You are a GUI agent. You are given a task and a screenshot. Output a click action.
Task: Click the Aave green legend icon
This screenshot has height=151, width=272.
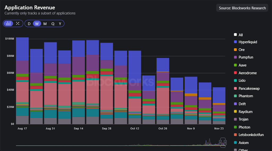(235, 65)
